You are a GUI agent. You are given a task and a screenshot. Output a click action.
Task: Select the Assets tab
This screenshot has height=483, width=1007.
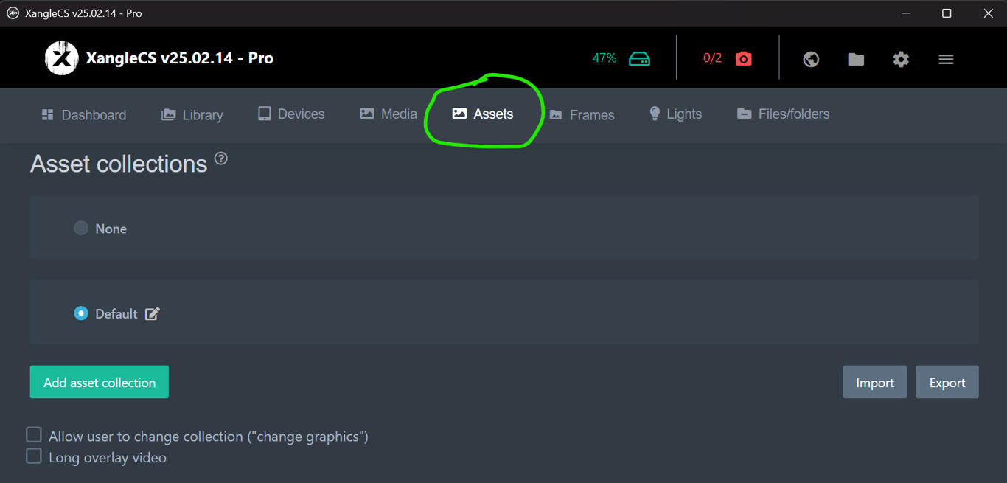pyautogui.click(x=483, y=114)
